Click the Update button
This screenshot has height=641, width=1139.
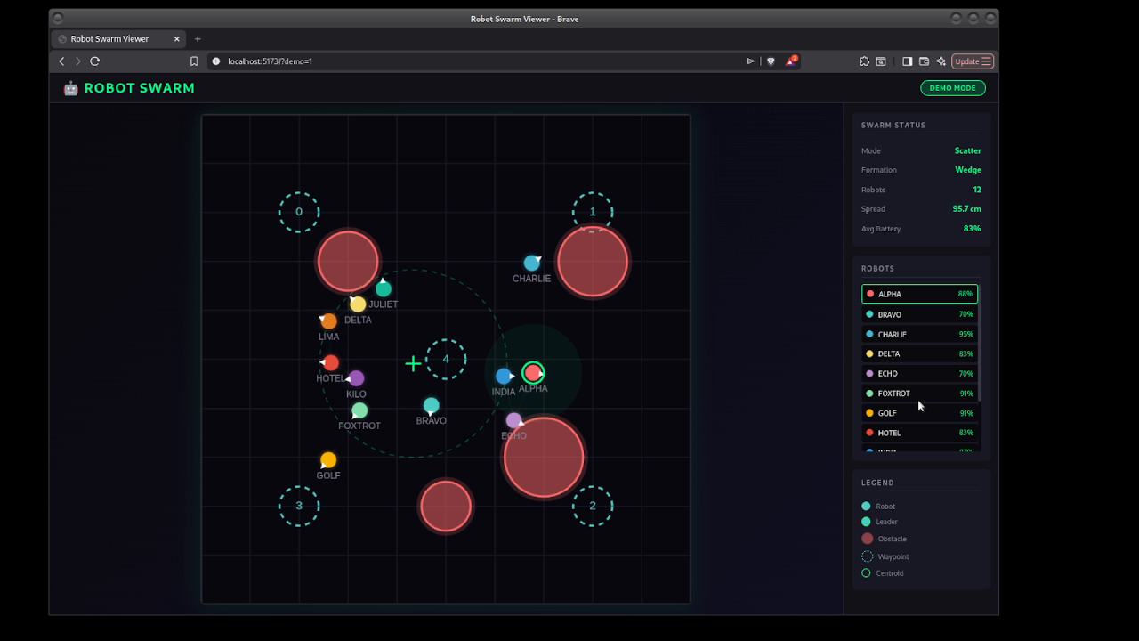(966, 61)
